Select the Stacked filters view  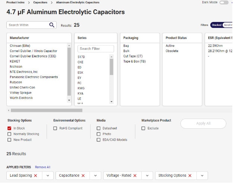(x=216, y=25)
